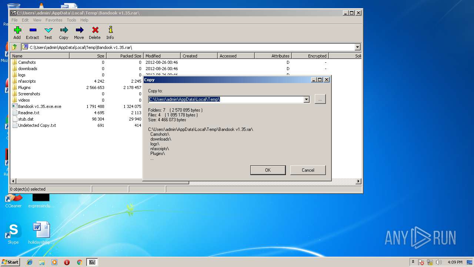Viewport: 474px width, 267px height.
Task: Close the Copy dialog window
Action: pyautogui.click(x=326, y=80)
